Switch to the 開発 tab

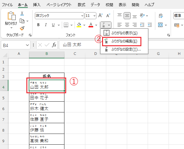pyautogui.click(x=136, y=5)
